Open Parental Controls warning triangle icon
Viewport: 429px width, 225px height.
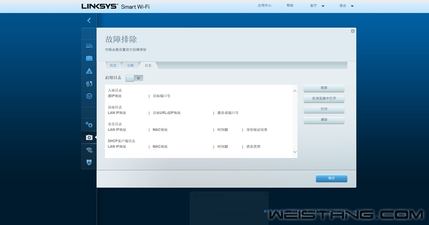click(x=89, y=71)
